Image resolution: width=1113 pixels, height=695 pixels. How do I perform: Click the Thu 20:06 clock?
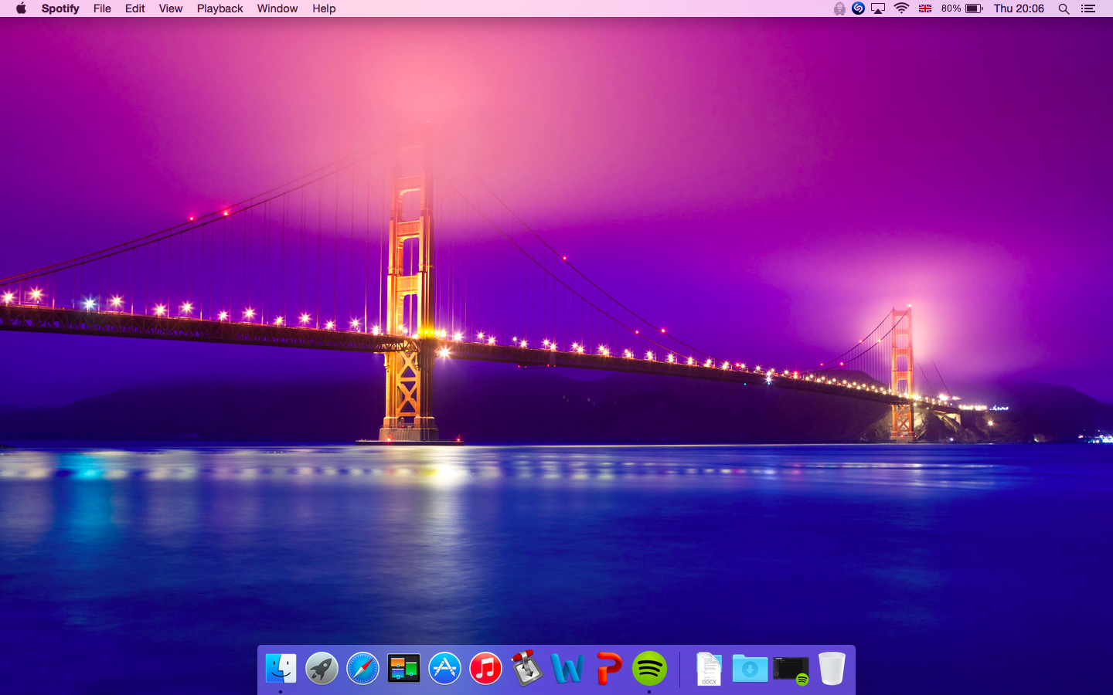coord(1019,8)
